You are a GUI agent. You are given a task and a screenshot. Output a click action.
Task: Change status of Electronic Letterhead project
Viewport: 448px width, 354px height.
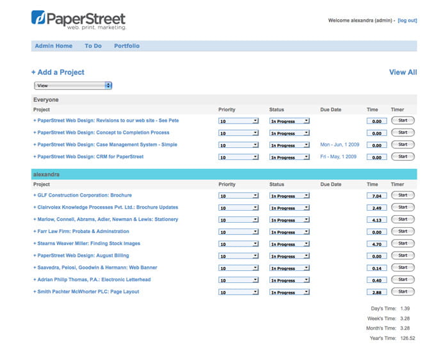289,280
